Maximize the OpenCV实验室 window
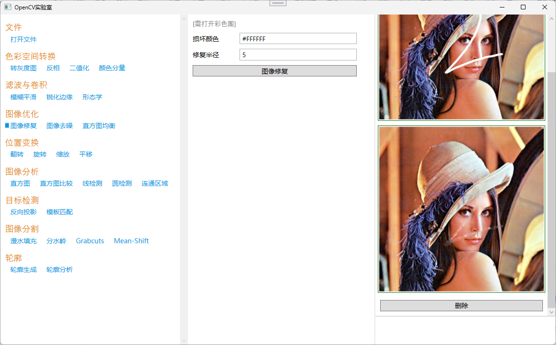The image size is (556, 345). [523, 7]
